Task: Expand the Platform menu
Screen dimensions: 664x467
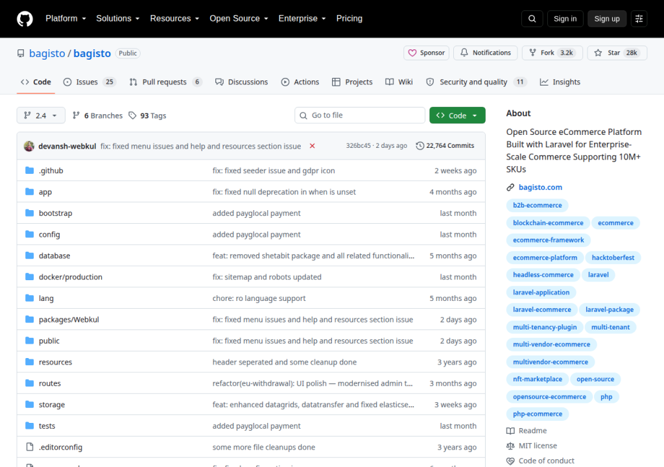Action: [x=65, y=19]
